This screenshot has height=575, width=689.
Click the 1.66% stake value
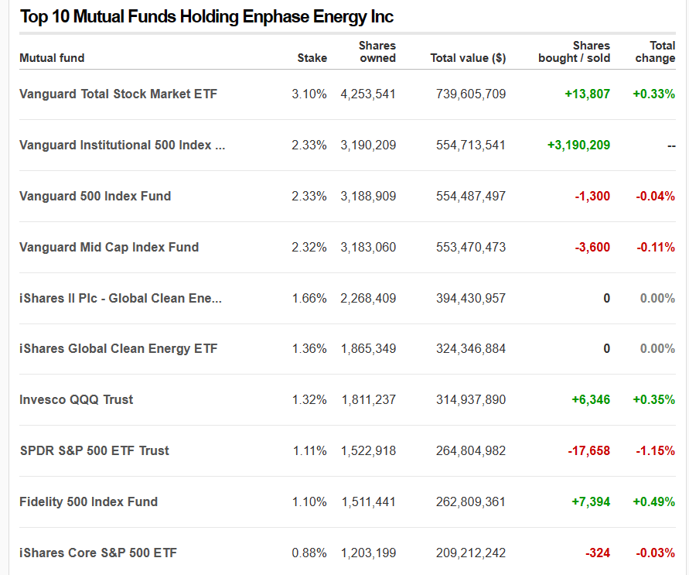click(309, 298)
